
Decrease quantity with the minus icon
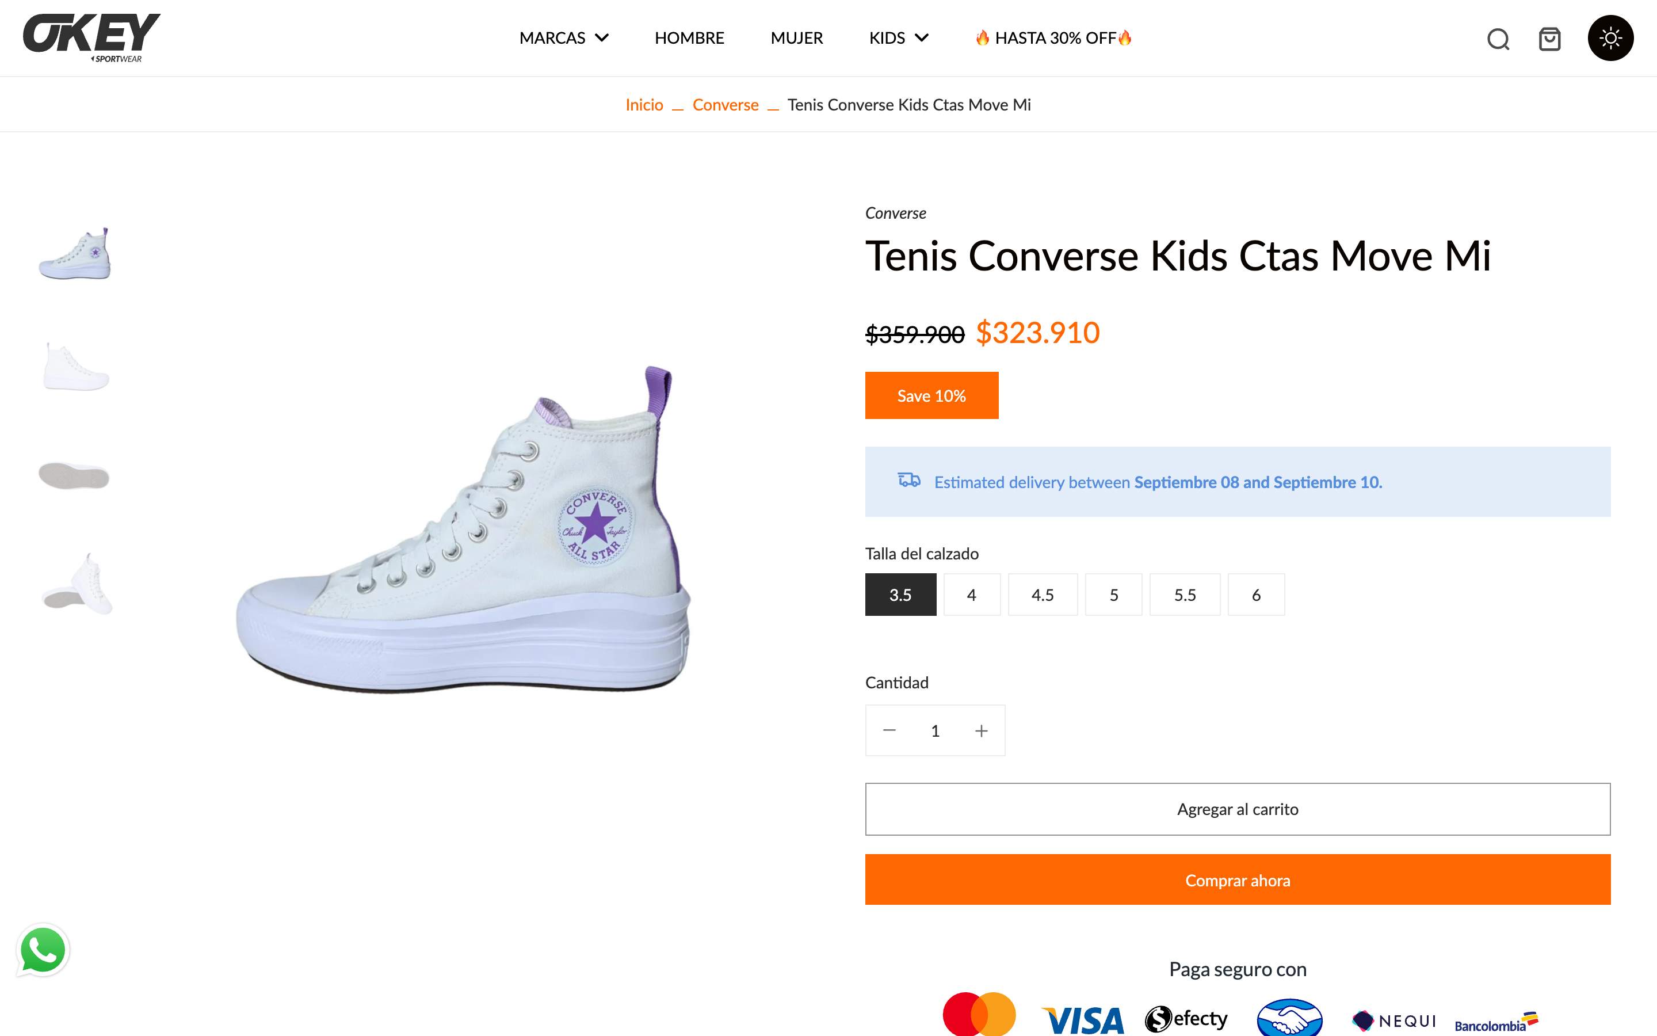[x=889, y=730]
